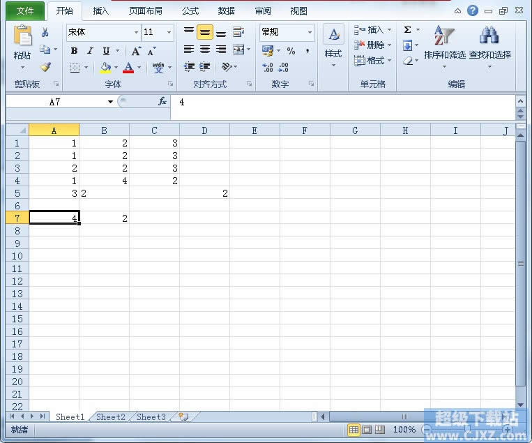Viewport: 532px width, 443px height.
Task: Click the Center text icon
Action: (204, 50)
